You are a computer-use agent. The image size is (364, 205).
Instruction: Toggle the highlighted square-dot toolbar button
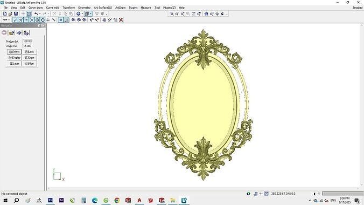61,20
